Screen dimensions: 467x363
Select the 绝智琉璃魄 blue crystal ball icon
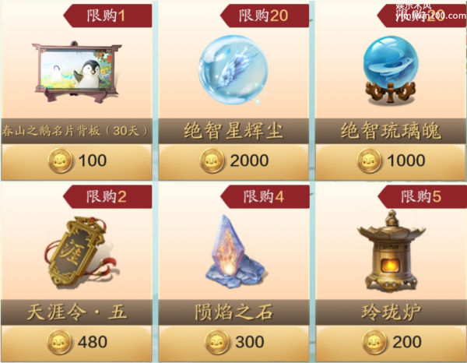click(391, 70)
